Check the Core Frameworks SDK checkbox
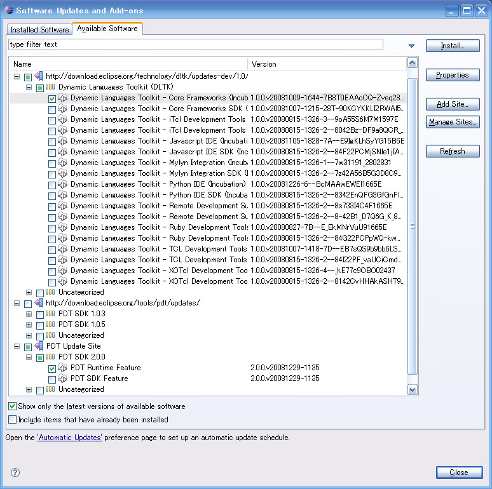Viewport: 492px width, 489px height. (x=52, y=109)
